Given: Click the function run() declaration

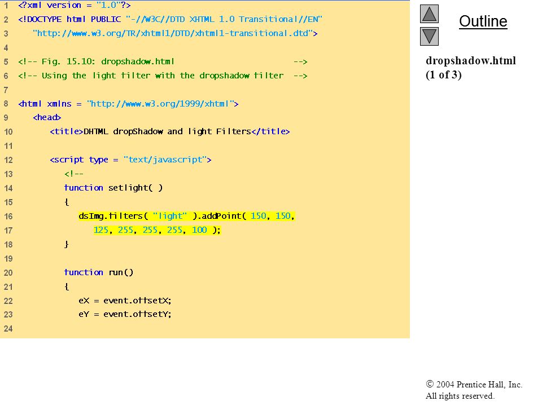Looking at the screenshot, I should point(98,272).
